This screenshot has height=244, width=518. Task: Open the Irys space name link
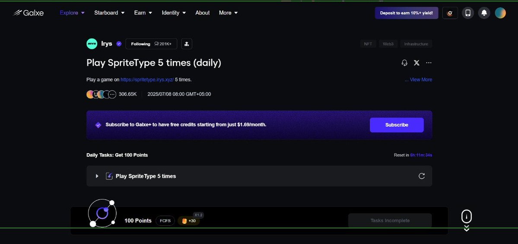107,44
